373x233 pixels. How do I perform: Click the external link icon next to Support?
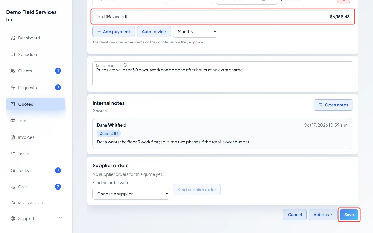pos(60,219)
